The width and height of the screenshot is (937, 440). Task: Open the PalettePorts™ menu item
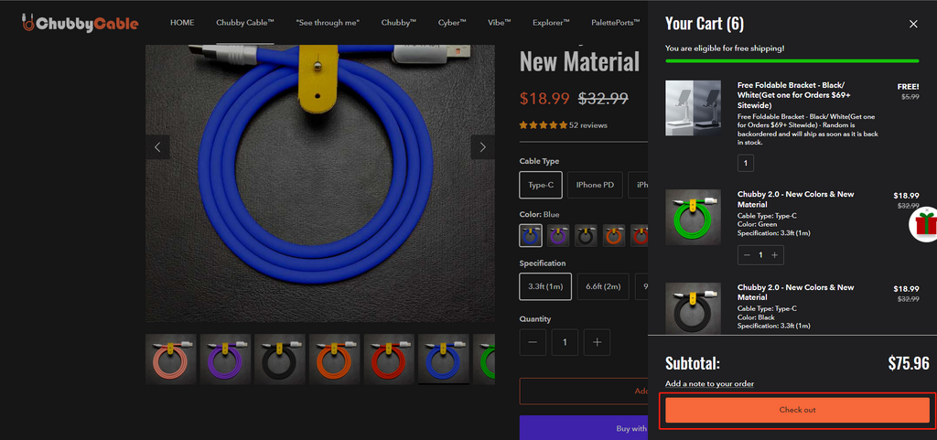tap(616, 23)
